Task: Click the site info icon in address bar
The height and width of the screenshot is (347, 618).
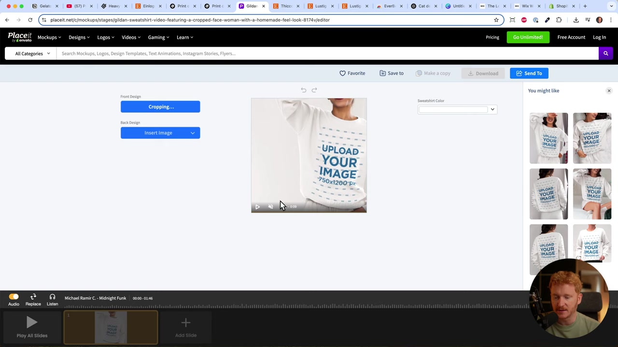Action: [44, 20]
